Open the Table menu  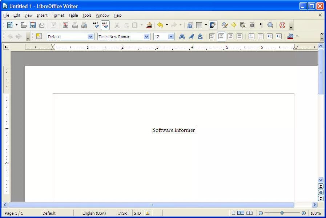pyautogui.click(x=73, y=15)
